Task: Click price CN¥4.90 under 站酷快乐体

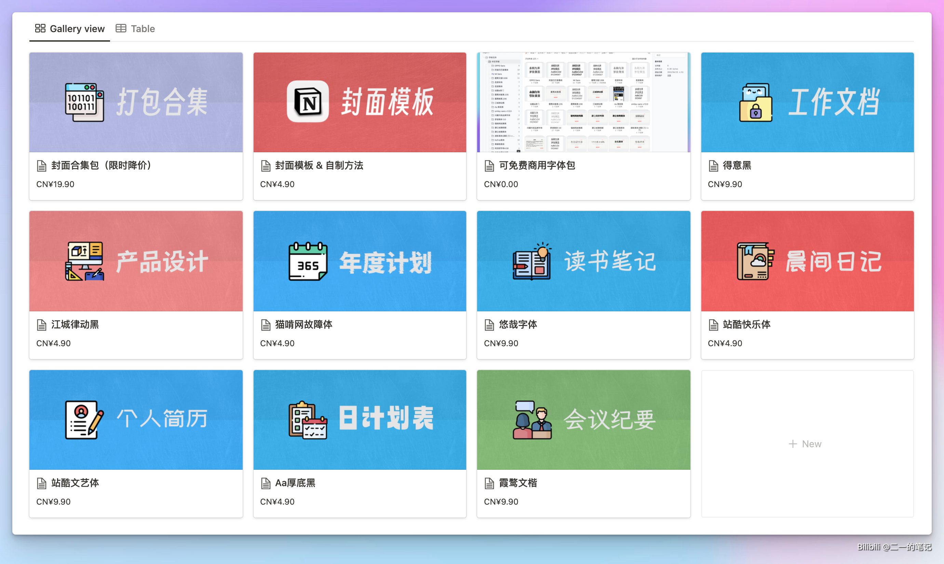Action: tap(725, 343)
